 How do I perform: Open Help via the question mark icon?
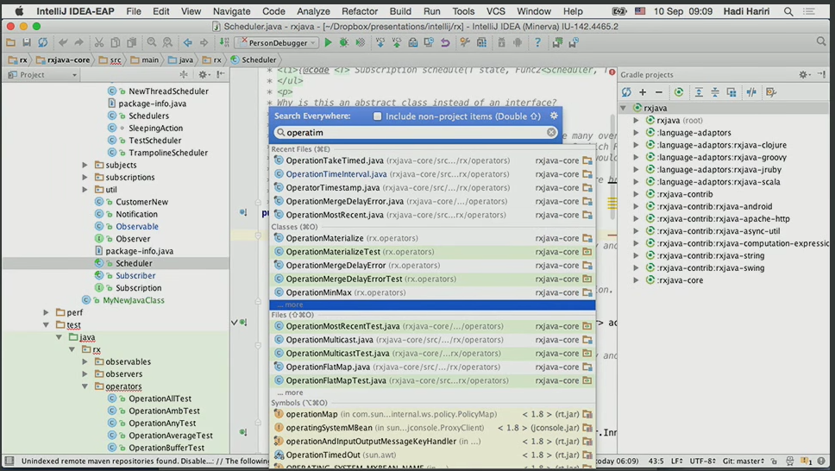pos(538,42)
